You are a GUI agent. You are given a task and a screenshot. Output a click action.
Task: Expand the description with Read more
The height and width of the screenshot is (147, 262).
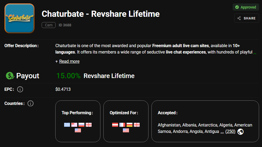pos(69,61)
